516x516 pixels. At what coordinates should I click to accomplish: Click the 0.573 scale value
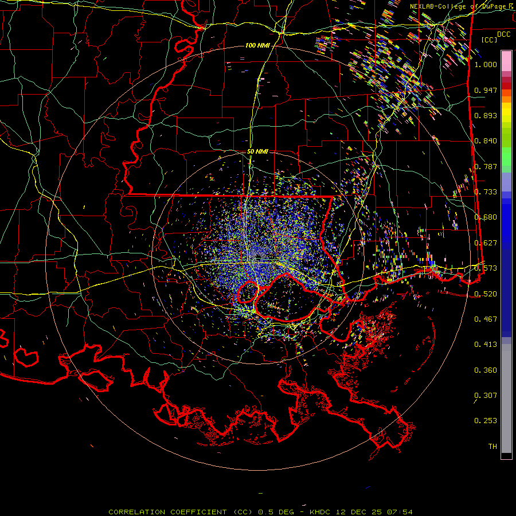[x=486, y=268]
